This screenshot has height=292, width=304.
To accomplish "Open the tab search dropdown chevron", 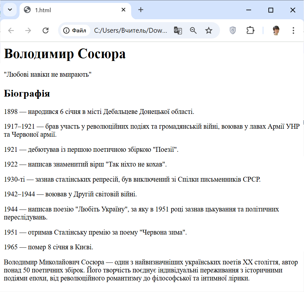I will coord(10,10).
